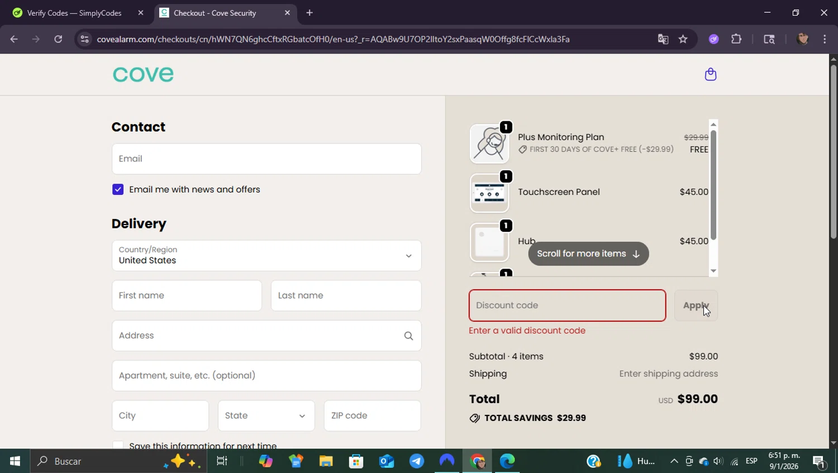Click the ESP language indicator in taskbar
838x473 pixels.
(751, 461)
